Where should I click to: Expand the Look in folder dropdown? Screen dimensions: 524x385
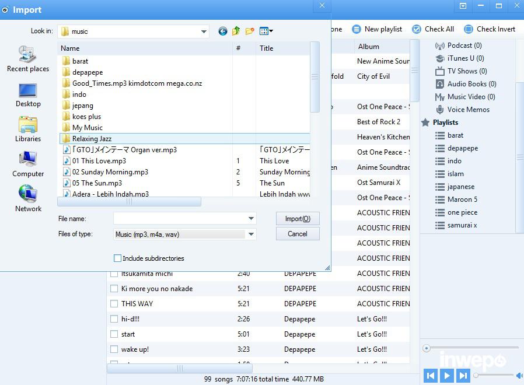pos(204,32)
